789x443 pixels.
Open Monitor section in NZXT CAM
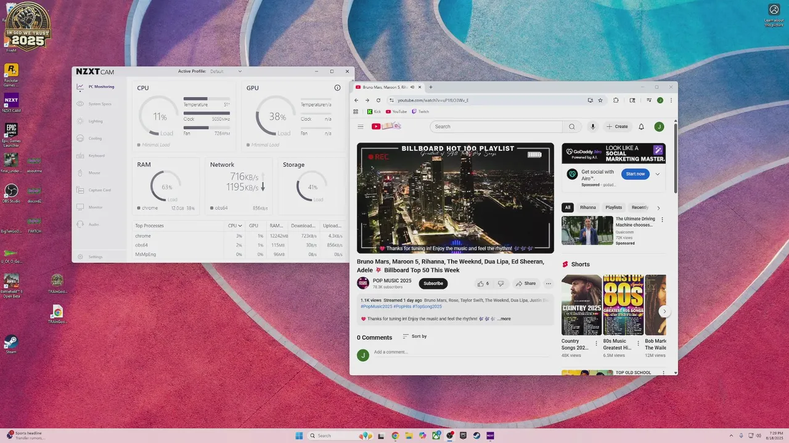pos(91,207)
